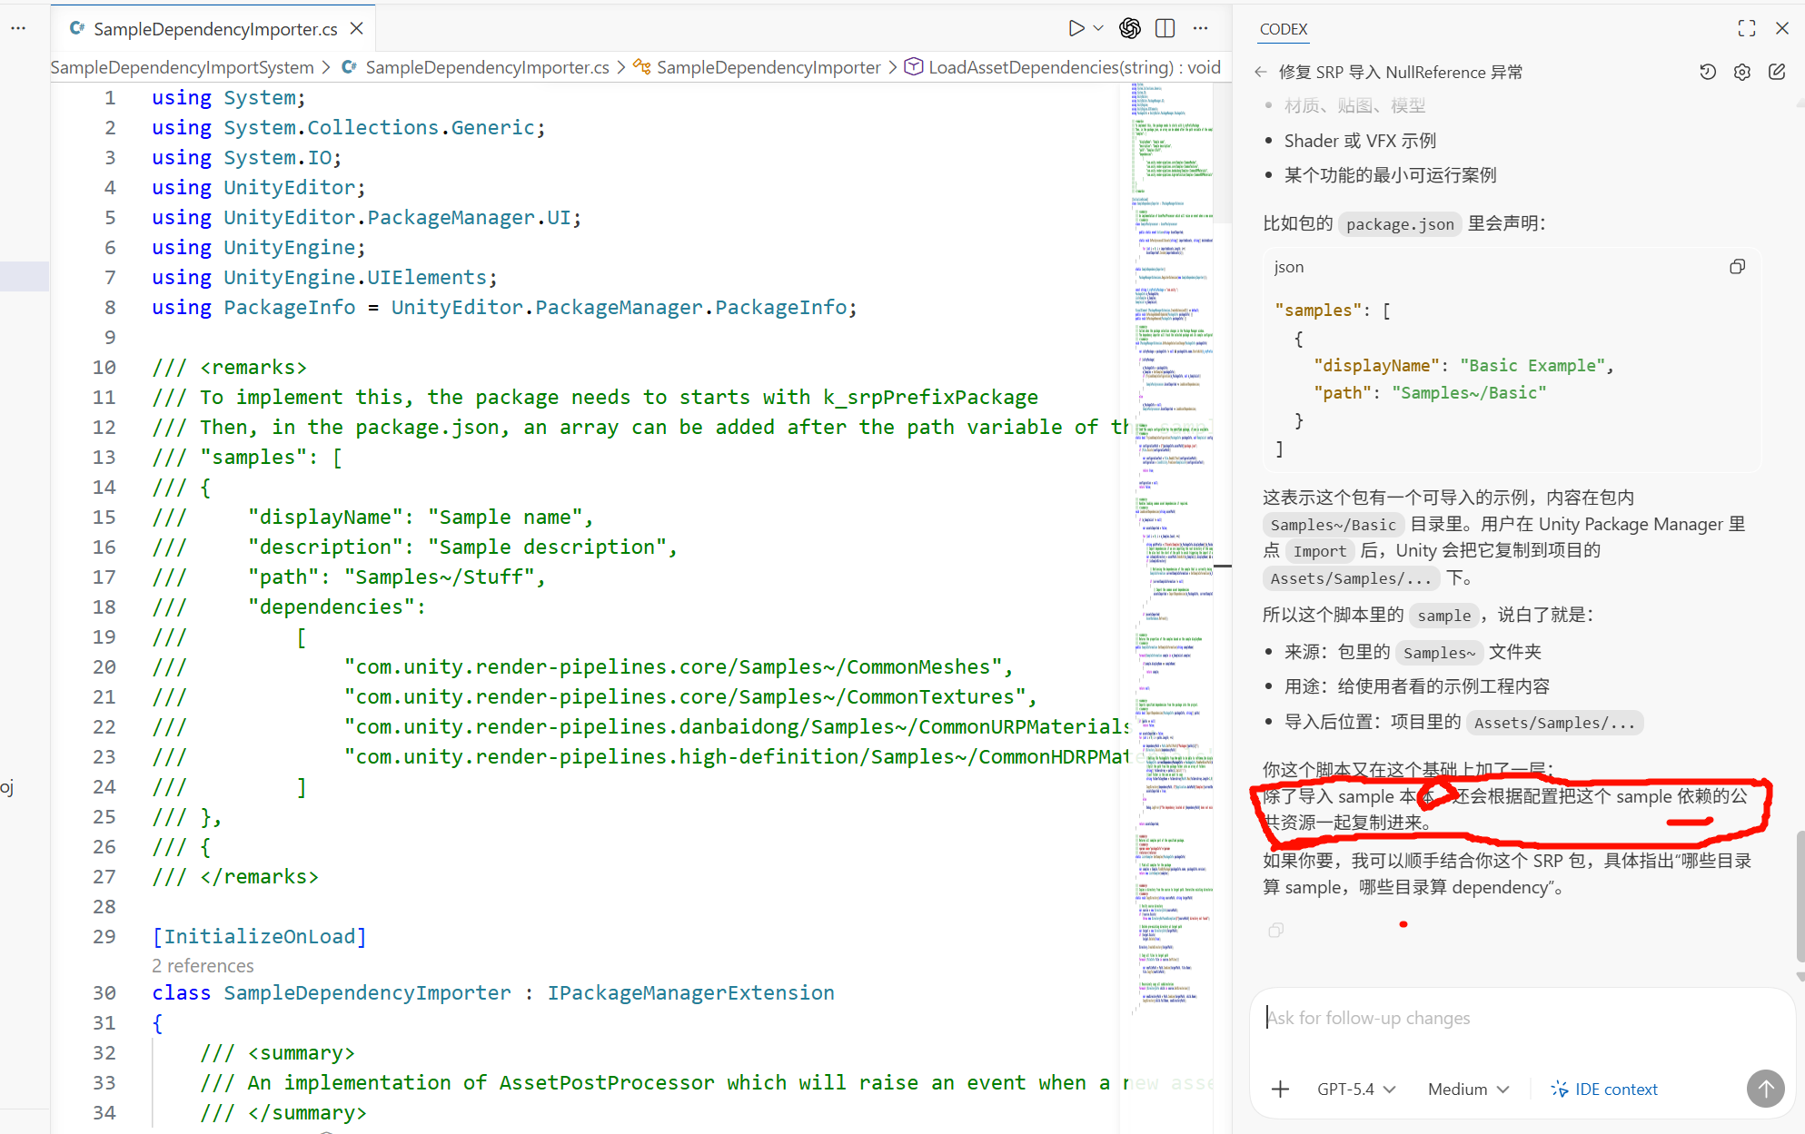The width and height of the screenshot is (1805, 1134).
Task: Open the editor more actions ellipsis
Action: [1200, 28]
